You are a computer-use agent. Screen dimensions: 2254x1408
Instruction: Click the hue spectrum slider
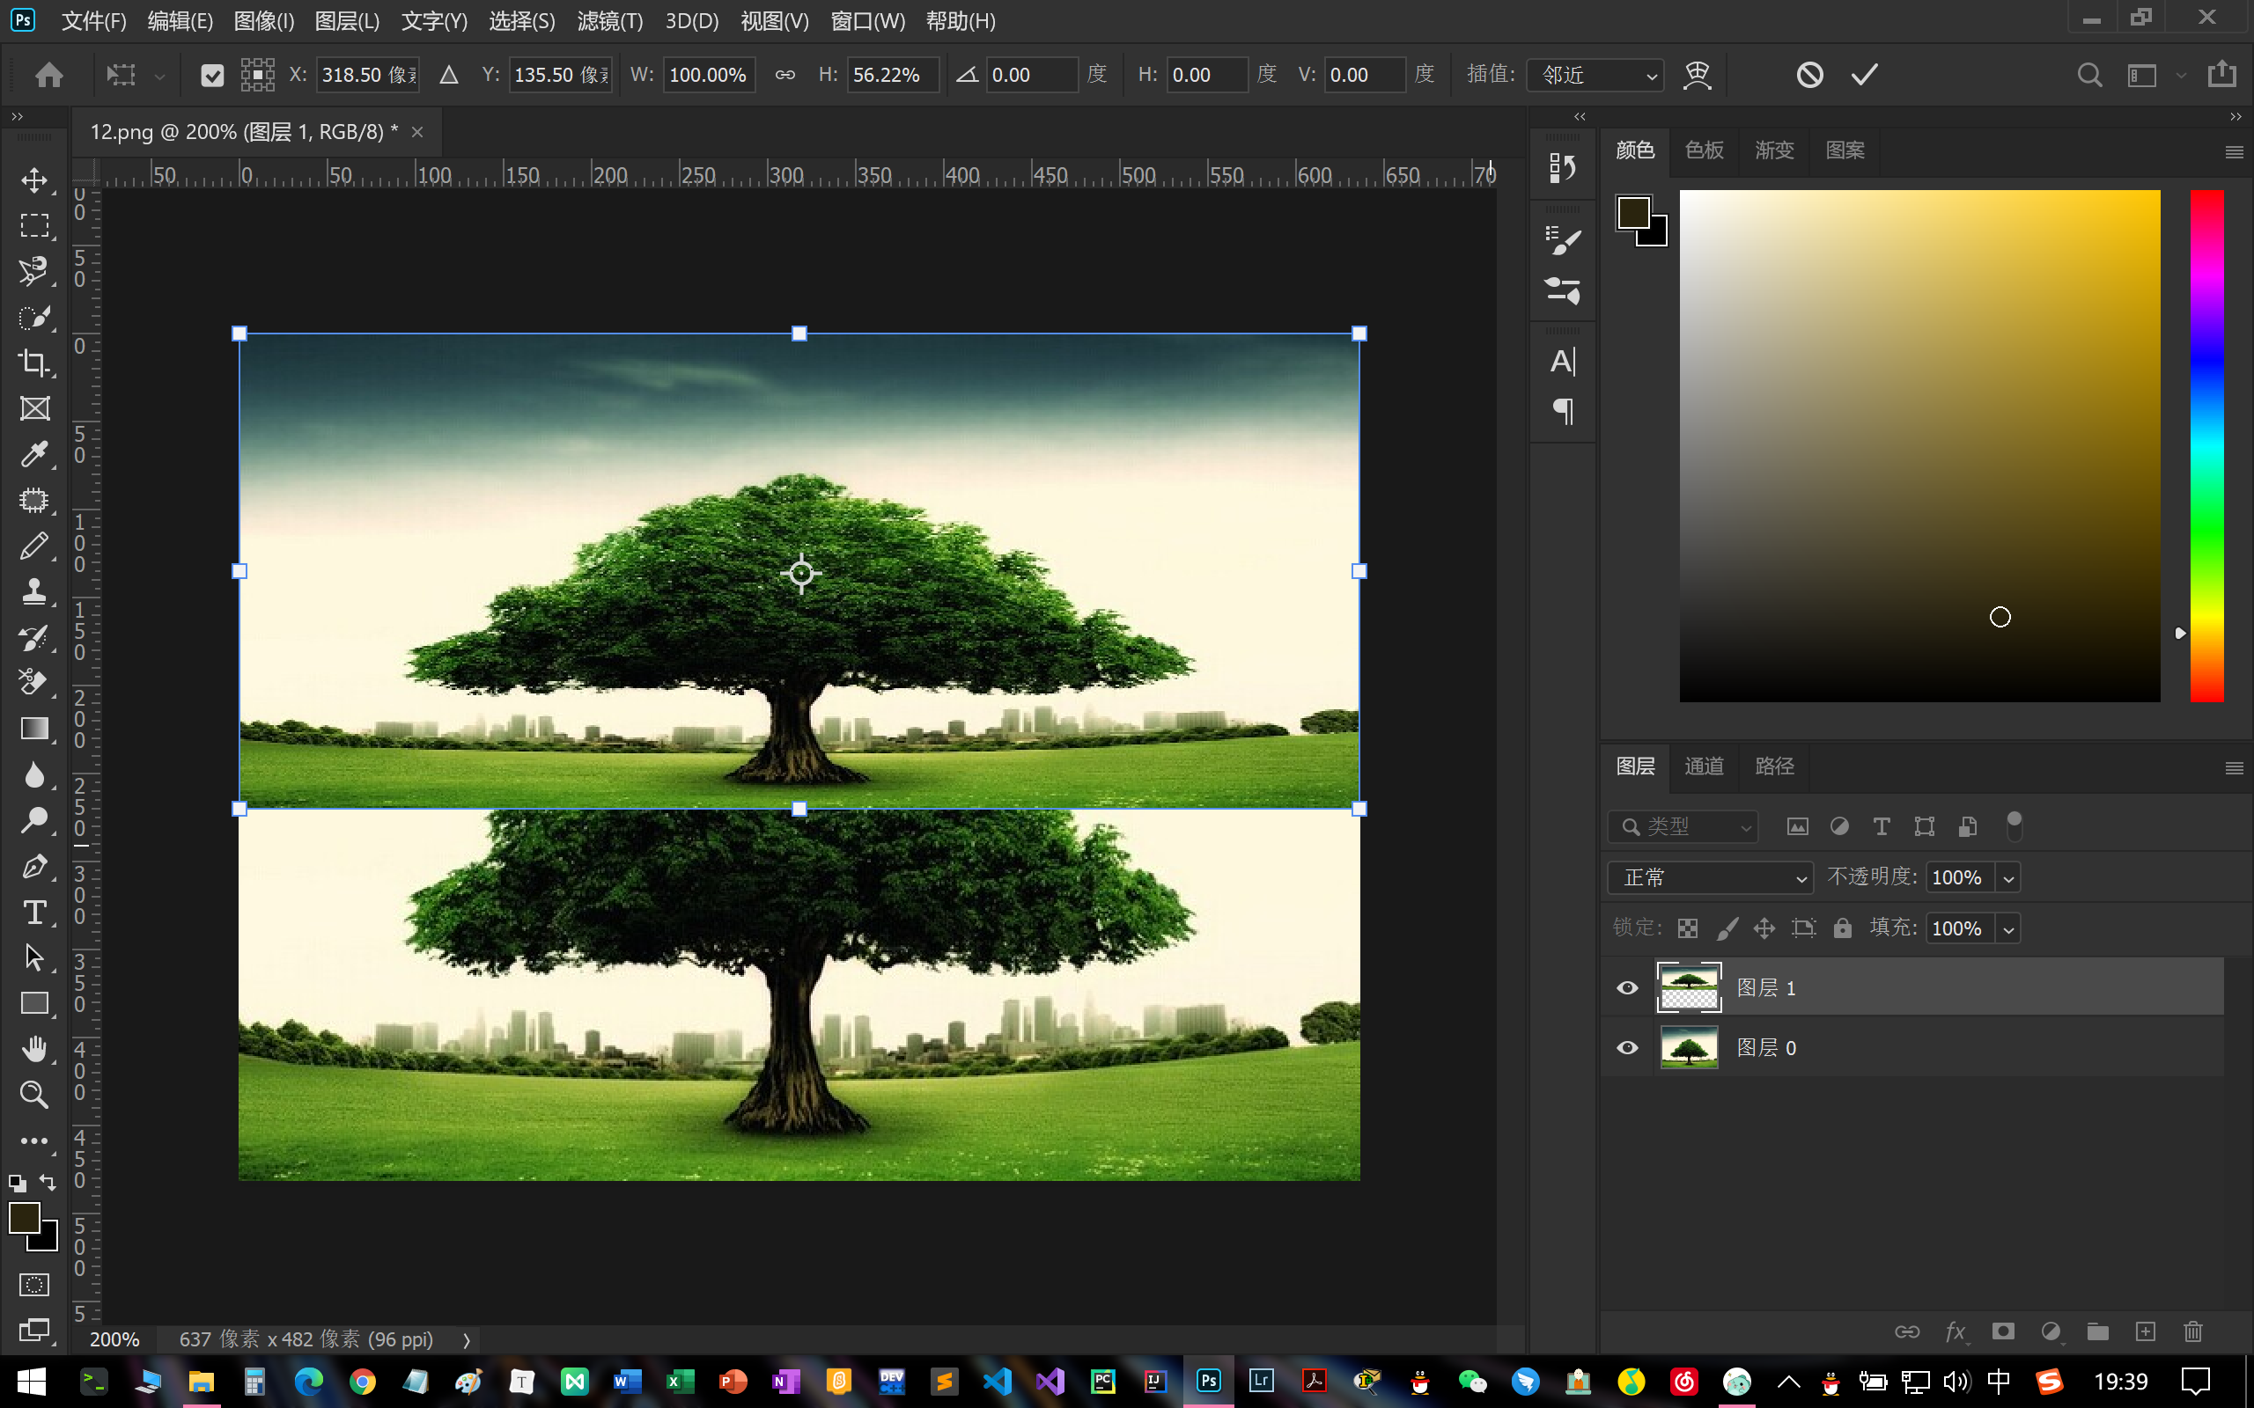tap(2206, 445)
